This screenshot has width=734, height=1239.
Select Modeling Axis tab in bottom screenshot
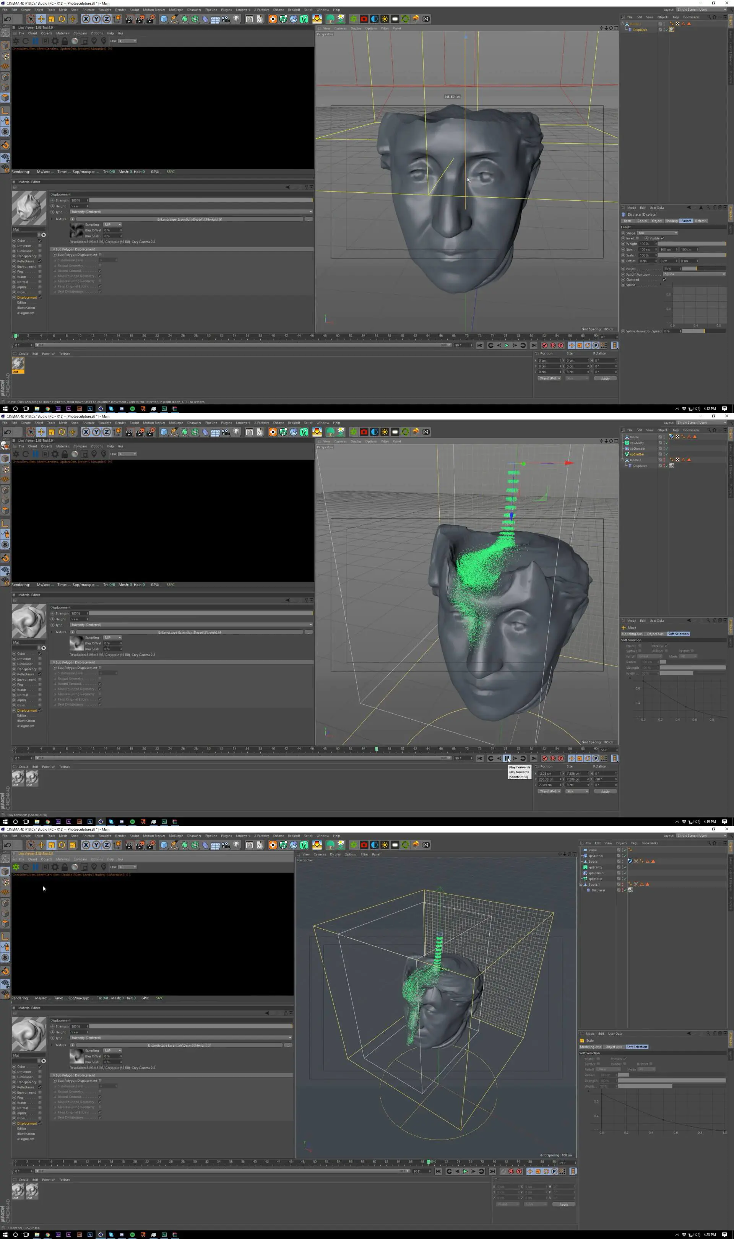click(590, 1047)
